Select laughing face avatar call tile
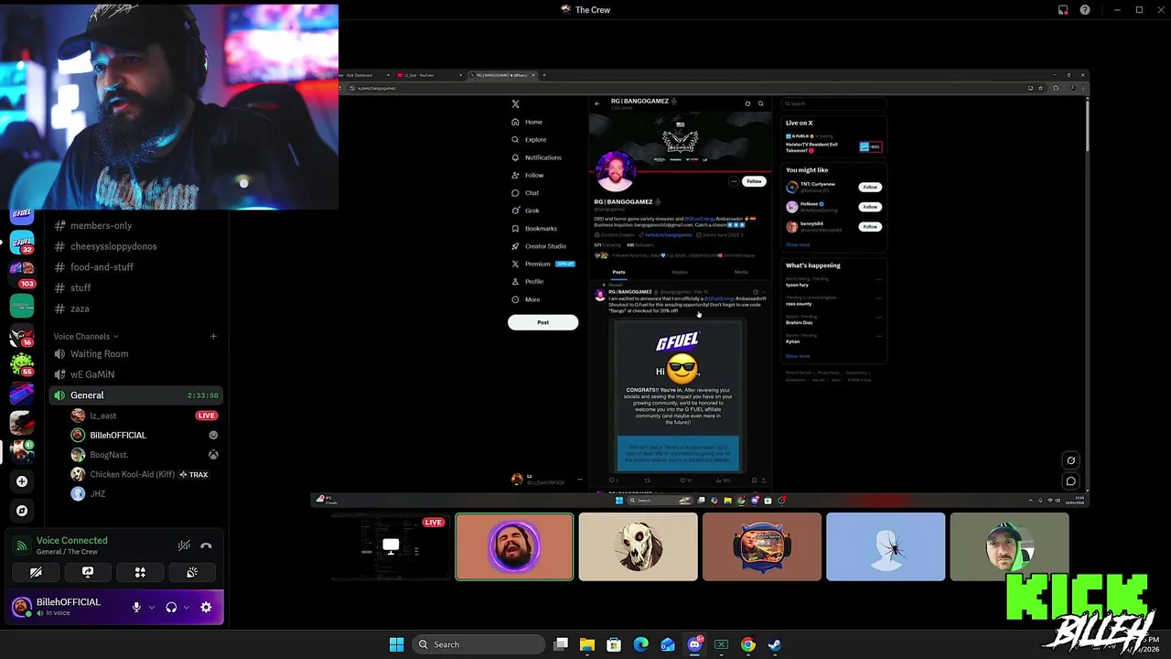The image size is (1171, 659). 514,546
